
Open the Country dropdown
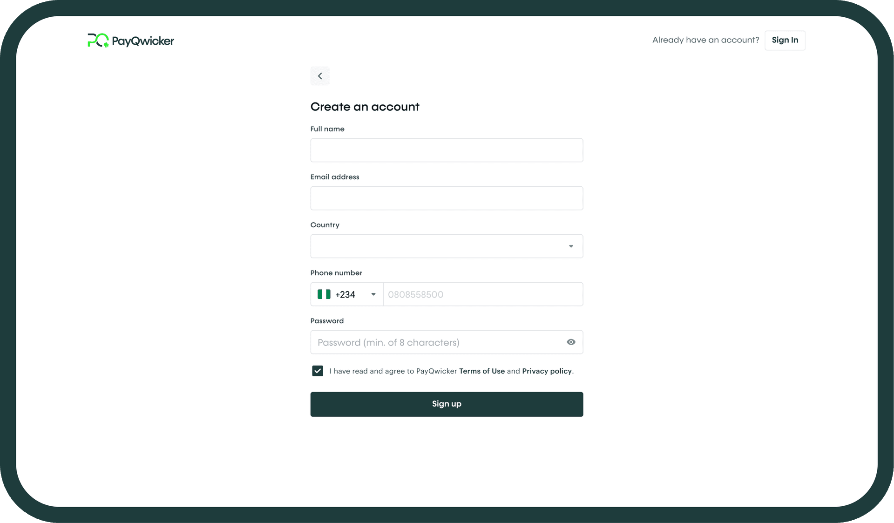coord(447,246)
